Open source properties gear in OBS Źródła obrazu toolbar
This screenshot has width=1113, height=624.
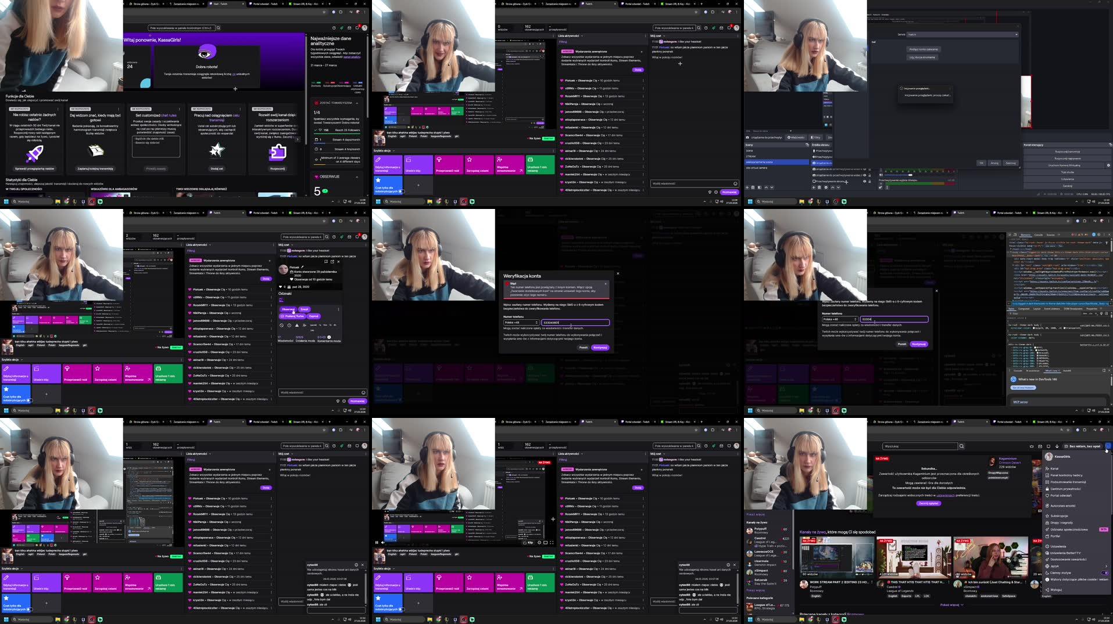tap(826, 187)
